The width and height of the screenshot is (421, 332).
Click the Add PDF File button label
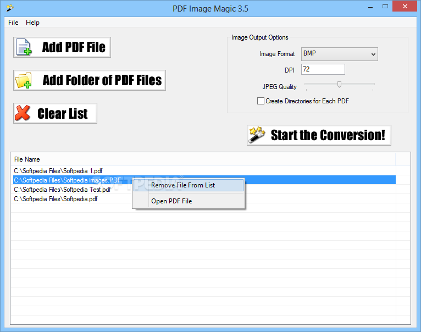click(74, 47)
